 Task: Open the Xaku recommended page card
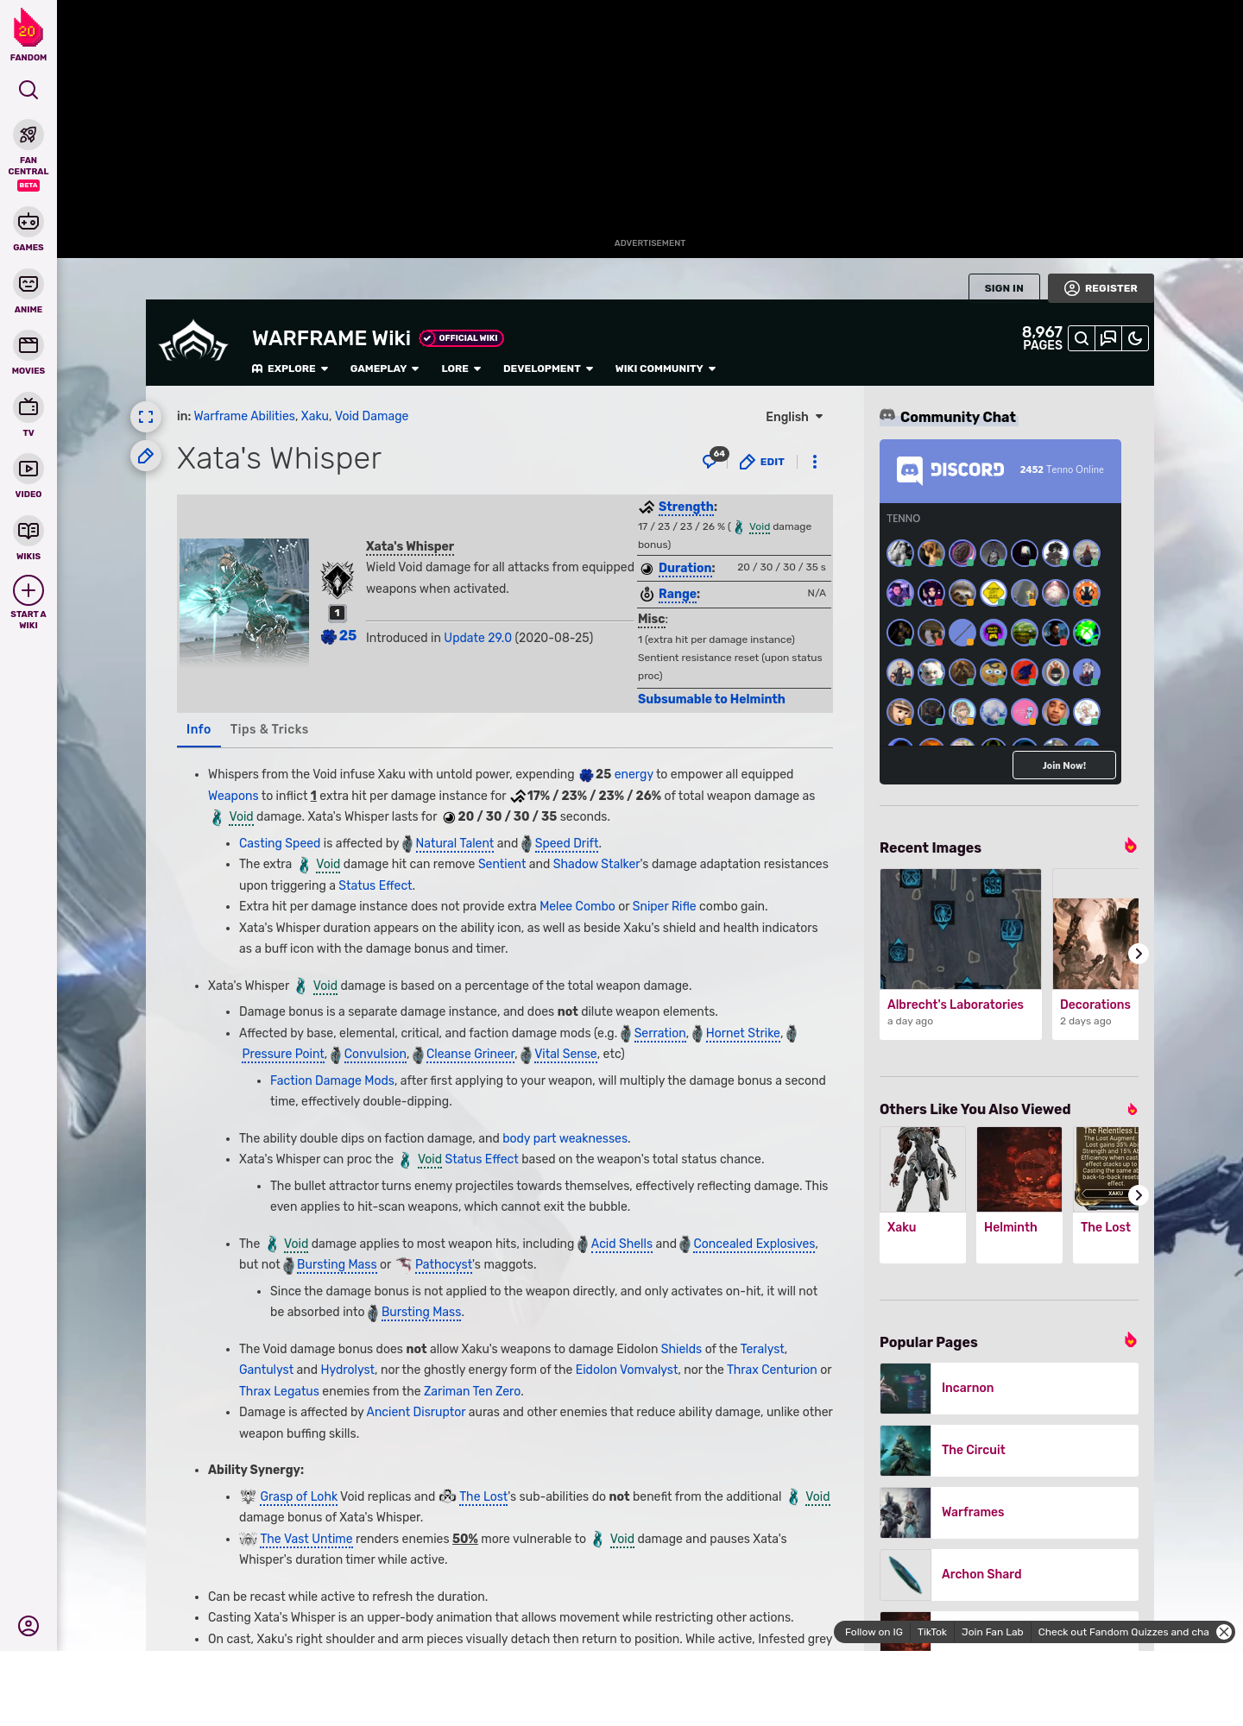[923, 1195]
